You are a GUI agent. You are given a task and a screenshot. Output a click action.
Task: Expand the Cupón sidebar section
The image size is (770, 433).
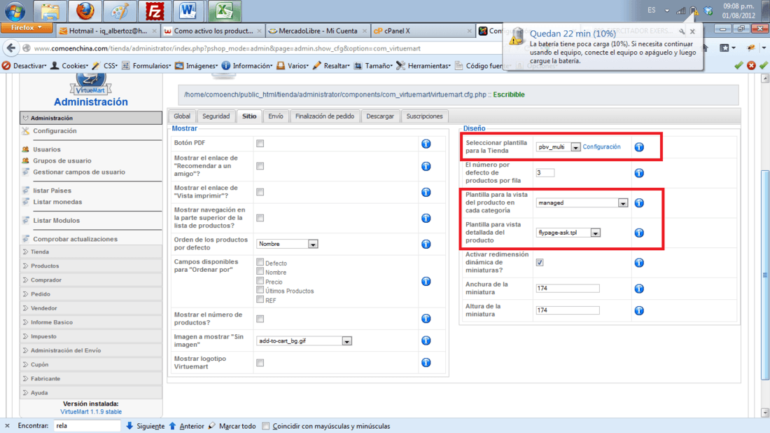(x=91, y=364)
